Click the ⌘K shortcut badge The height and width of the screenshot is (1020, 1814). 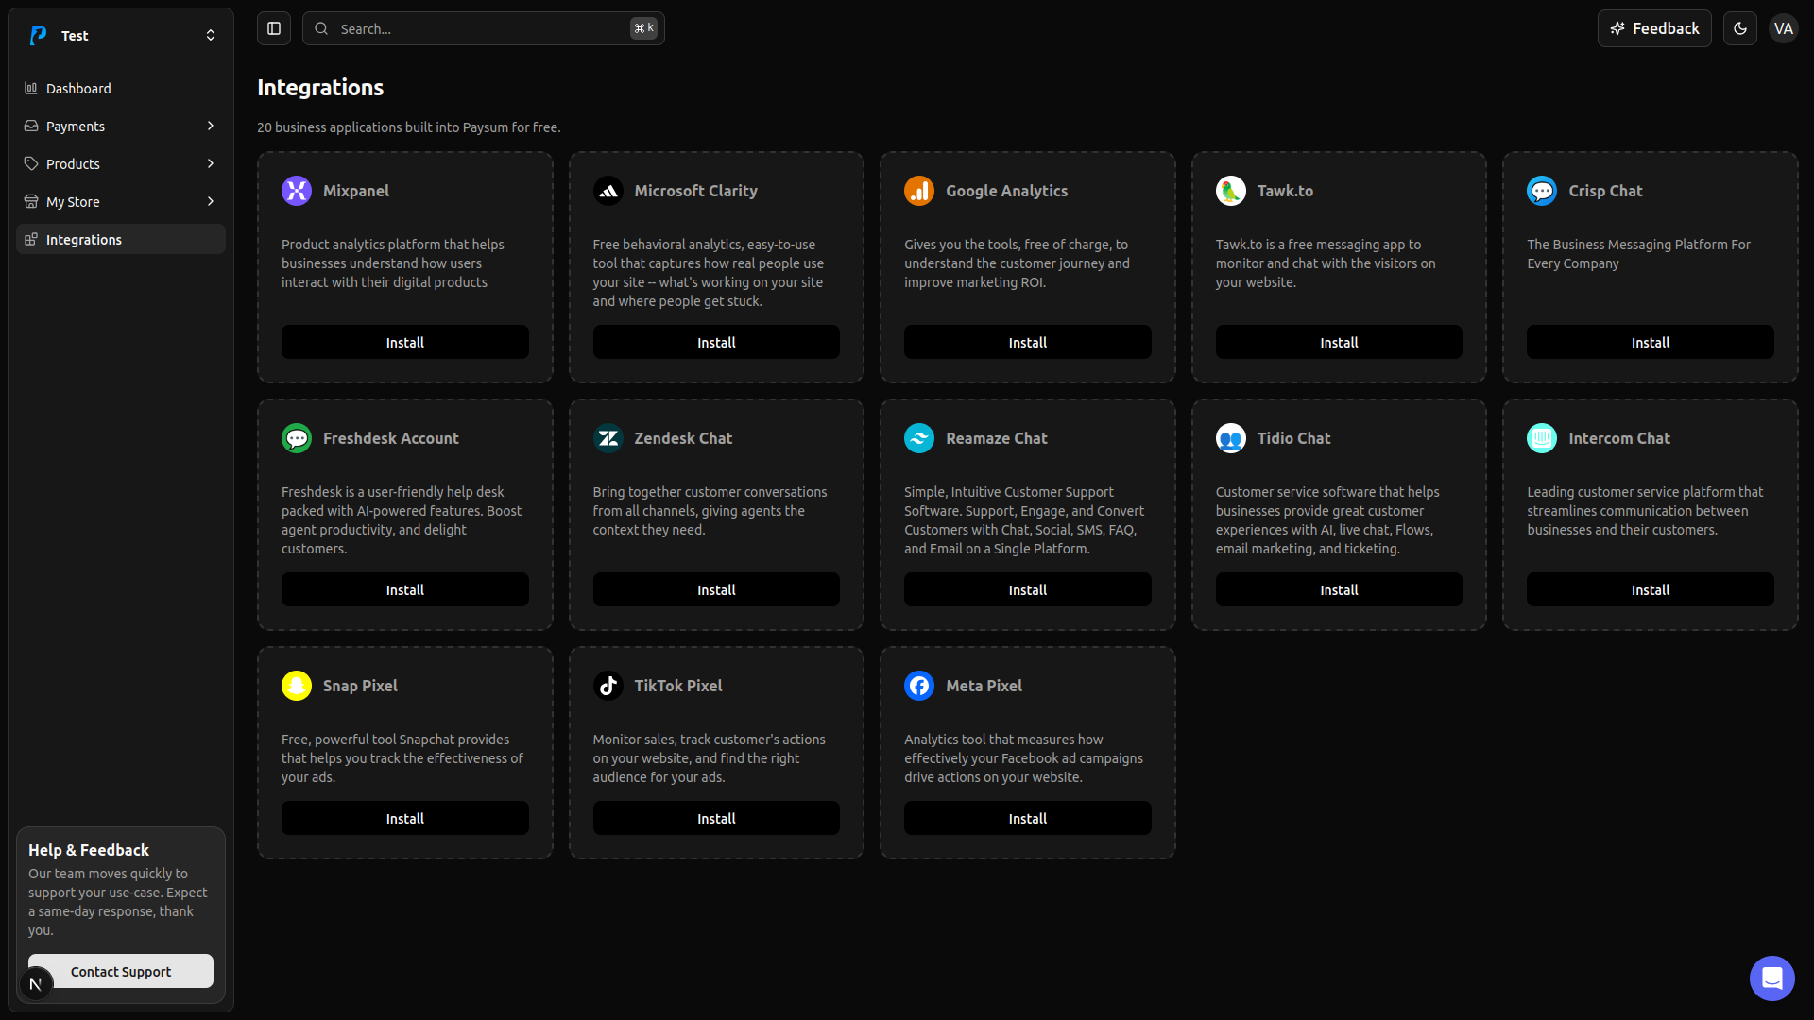[643, 28]
